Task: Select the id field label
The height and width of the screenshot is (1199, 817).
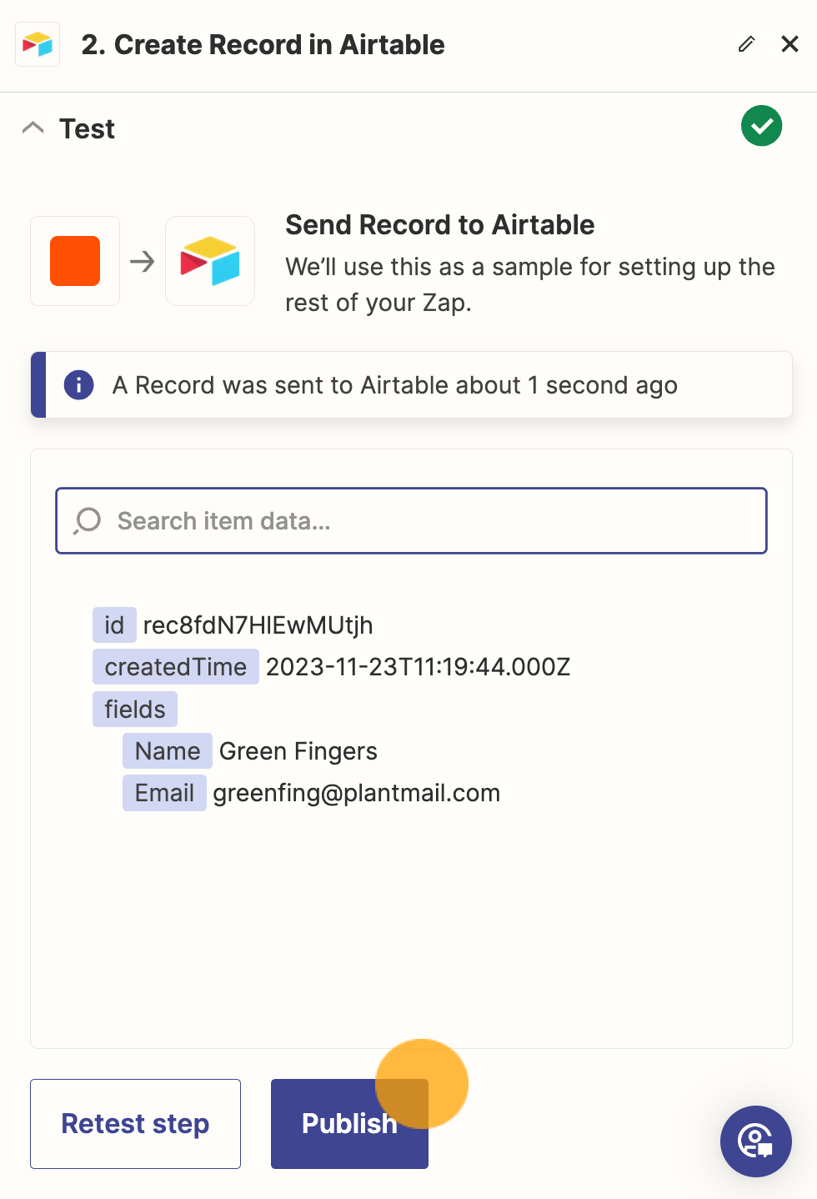Action: point(114,625)
